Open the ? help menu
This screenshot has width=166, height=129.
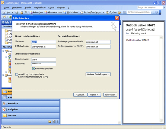click(69, 8)
